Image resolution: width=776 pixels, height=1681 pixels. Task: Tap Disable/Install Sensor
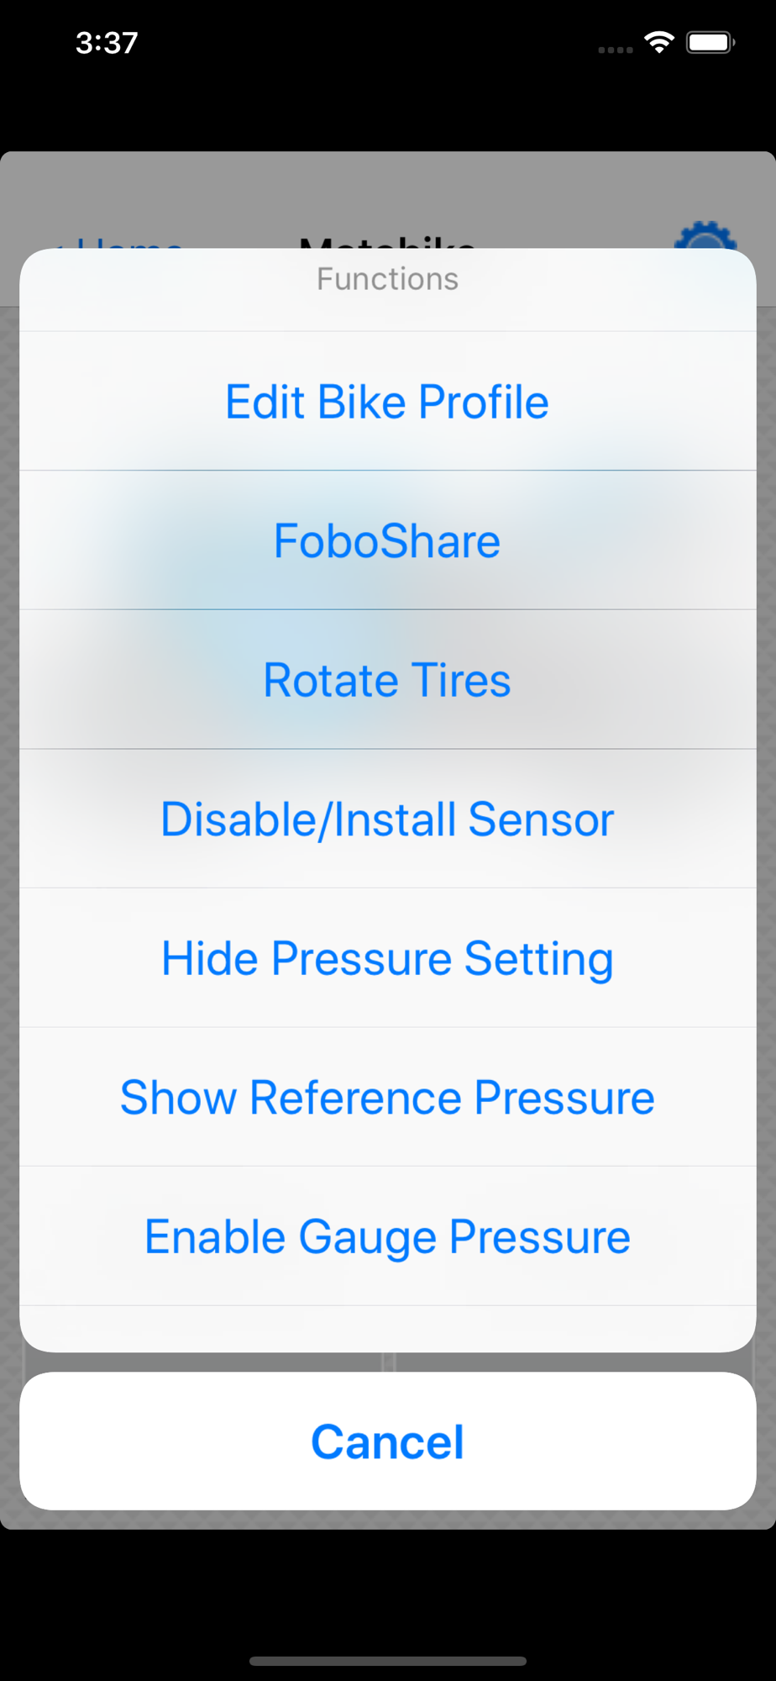[x=387, y=819]
